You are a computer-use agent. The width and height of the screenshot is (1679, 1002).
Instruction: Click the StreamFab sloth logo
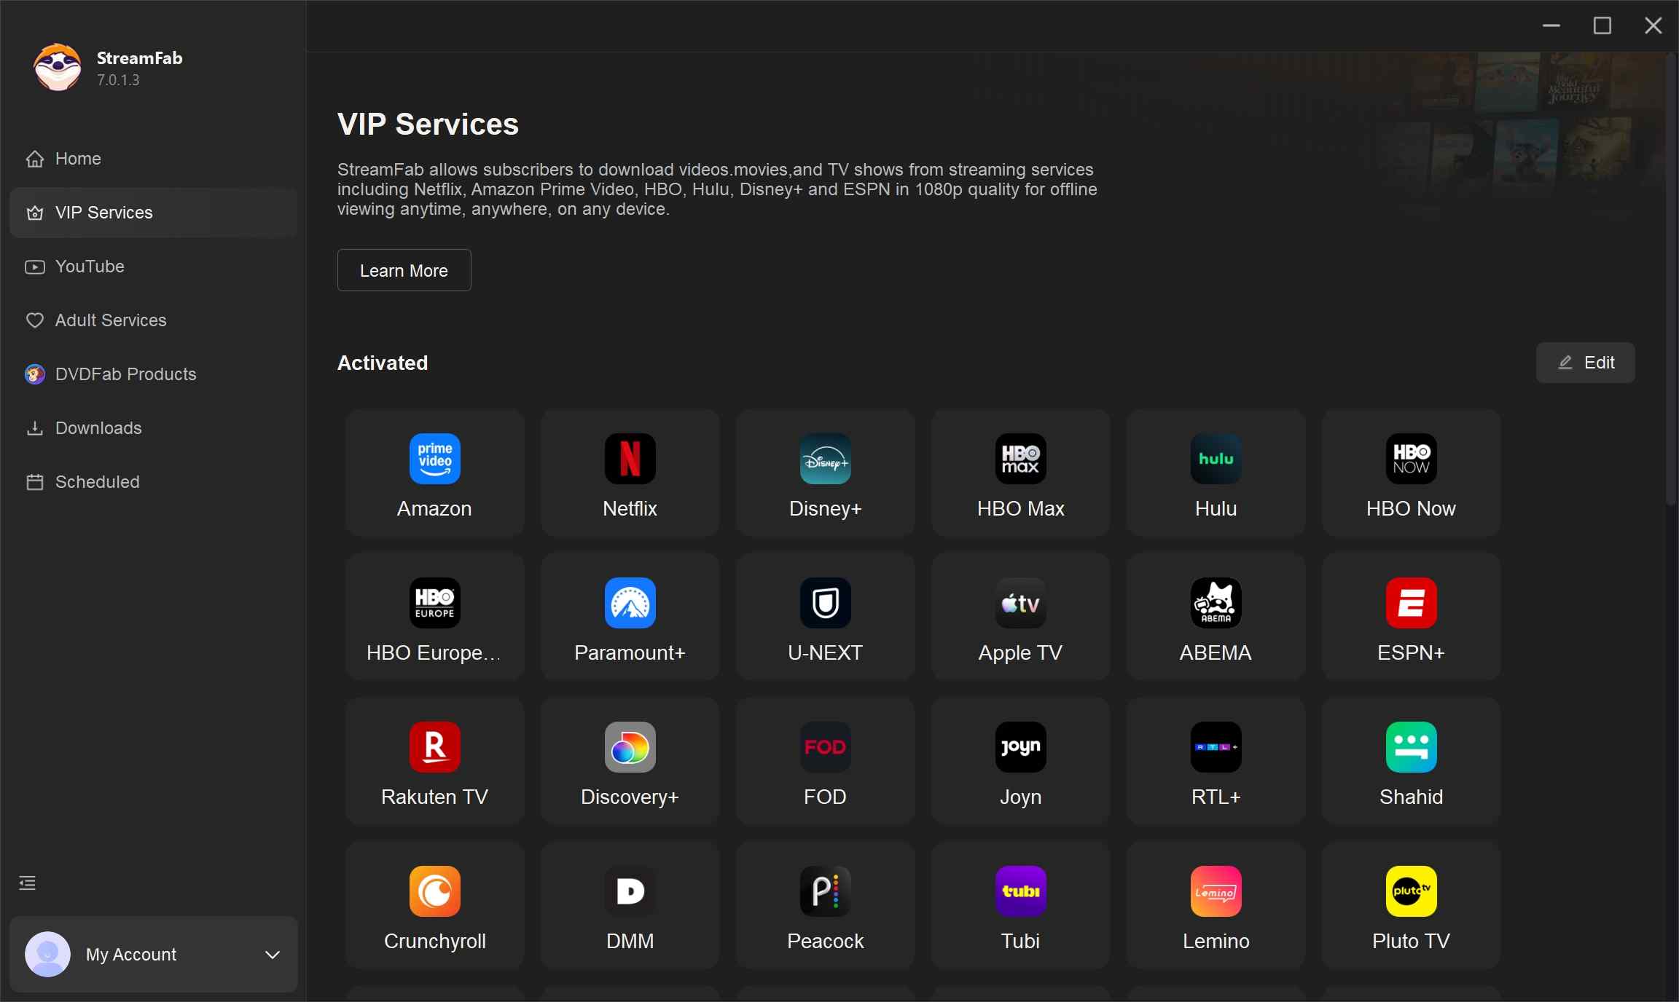58,67
